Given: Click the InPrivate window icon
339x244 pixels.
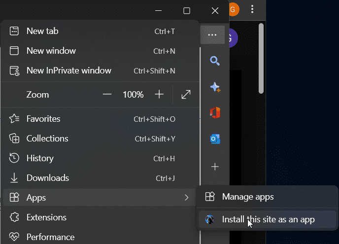Looking at the screenshot, I should point(14,70).
